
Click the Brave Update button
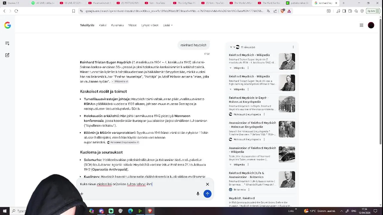[x=373, y=11]
